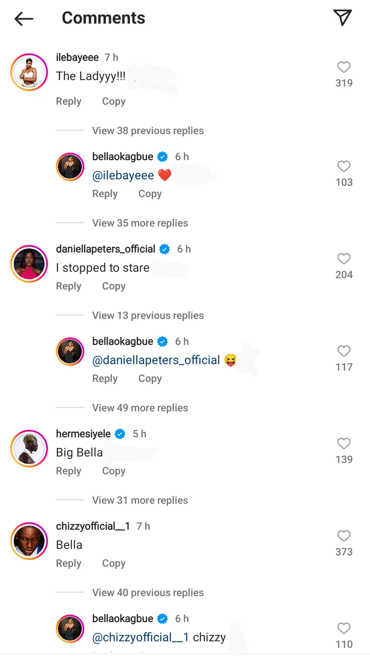
Task: Open chizzyofficial__1's username profile
Action: (x=92, y=526)
